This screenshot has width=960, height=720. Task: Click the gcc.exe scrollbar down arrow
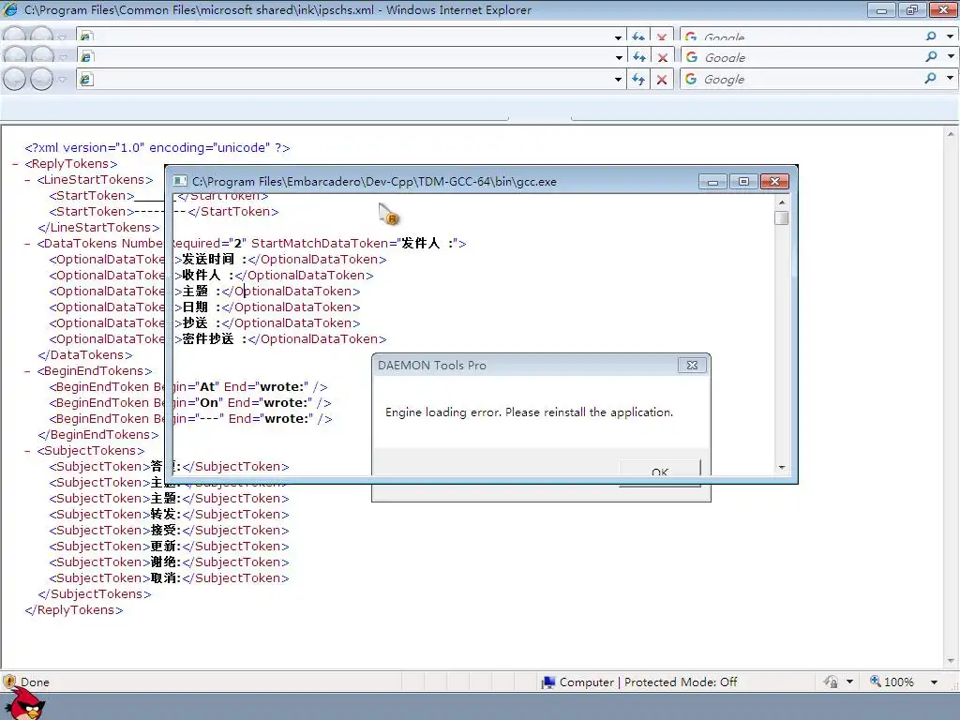[x=781, y=468]
